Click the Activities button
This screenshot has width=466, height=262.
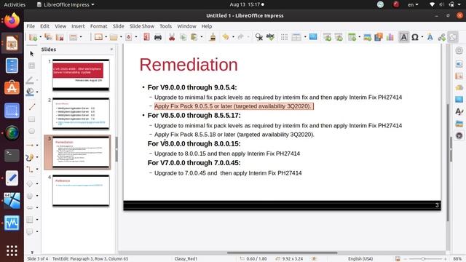15,4
